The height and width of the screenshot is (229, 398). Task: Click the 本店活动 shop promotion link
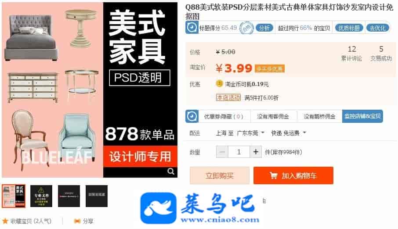(x=228, y=98)
